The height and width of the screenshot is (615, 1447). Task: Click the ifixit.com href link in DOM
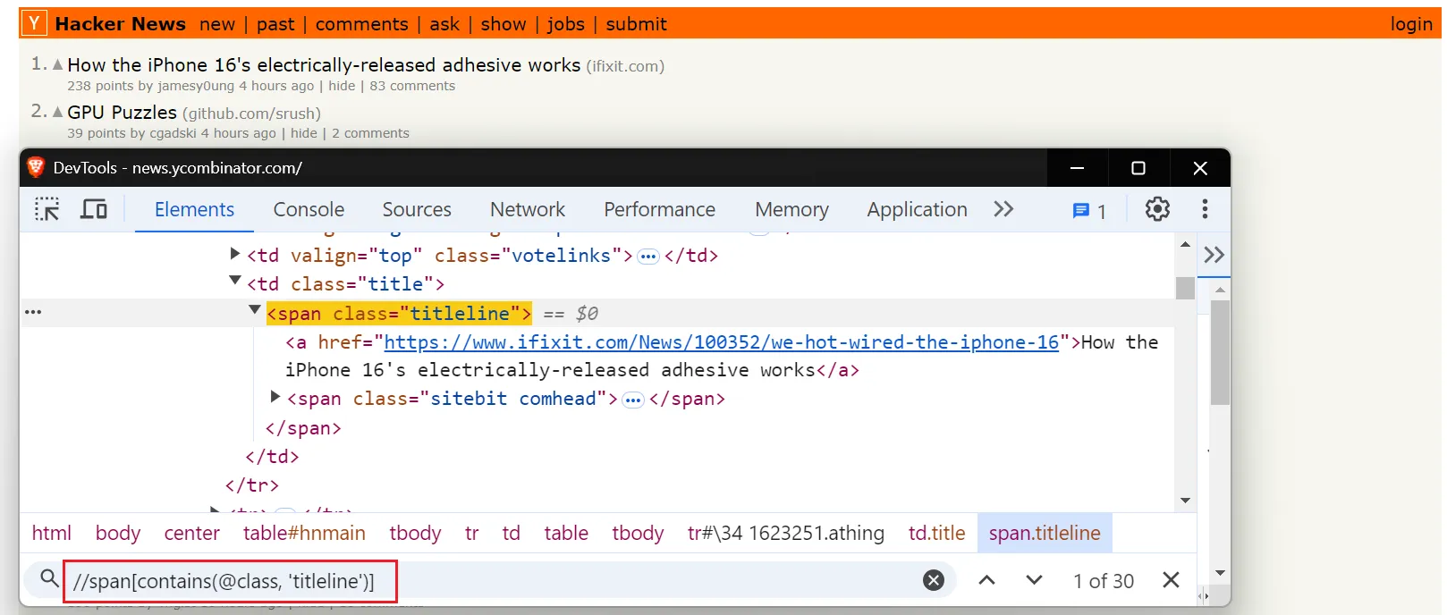pyautogui.click(x=721, y=342)
